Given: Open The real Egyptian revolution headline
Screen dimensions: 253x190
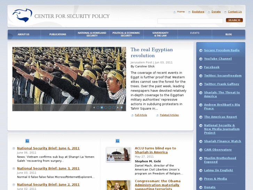Looking at the screenshot, I should pos(151,53).
